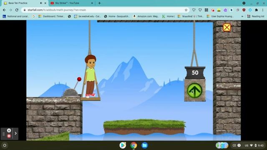The image size is (267, 150).
Task: Open Files app from the shelf
Action: [144, 145]
